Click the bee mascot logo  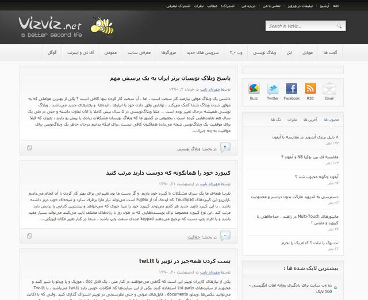coord(104,25)
